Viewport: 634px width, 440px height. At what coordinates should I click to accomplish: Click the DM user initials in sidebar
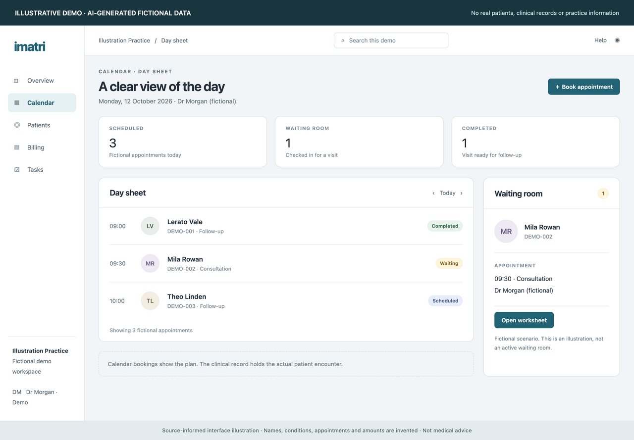click(17, 392)
